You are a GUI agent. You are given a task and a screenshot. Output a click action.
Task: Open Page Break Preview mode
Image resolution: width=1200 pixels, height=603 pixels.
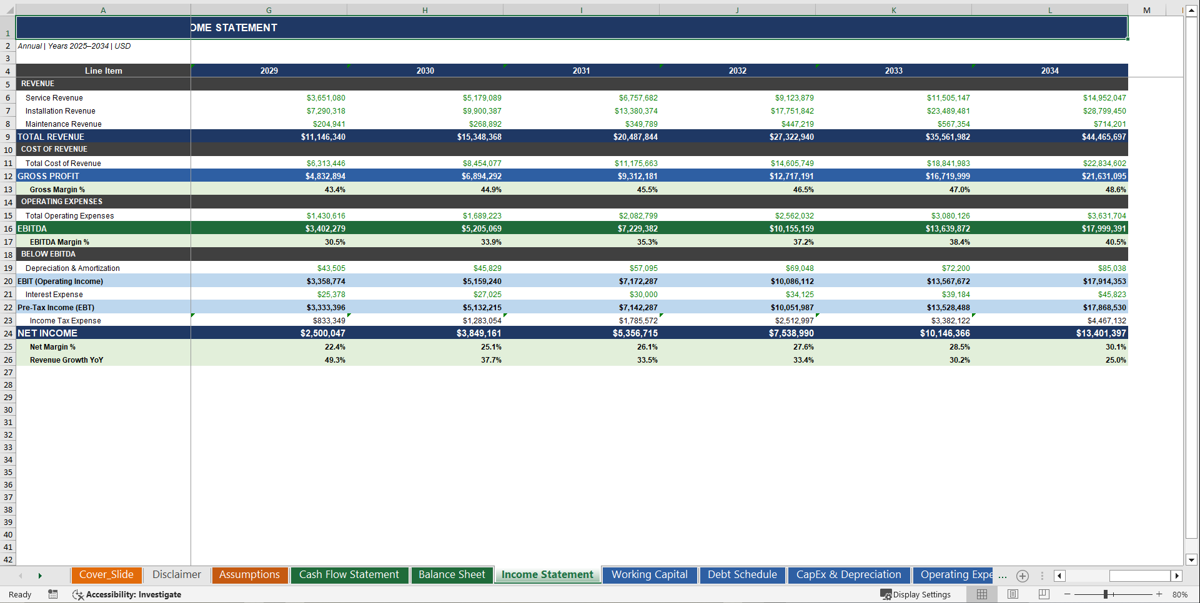click(1043, 594)
